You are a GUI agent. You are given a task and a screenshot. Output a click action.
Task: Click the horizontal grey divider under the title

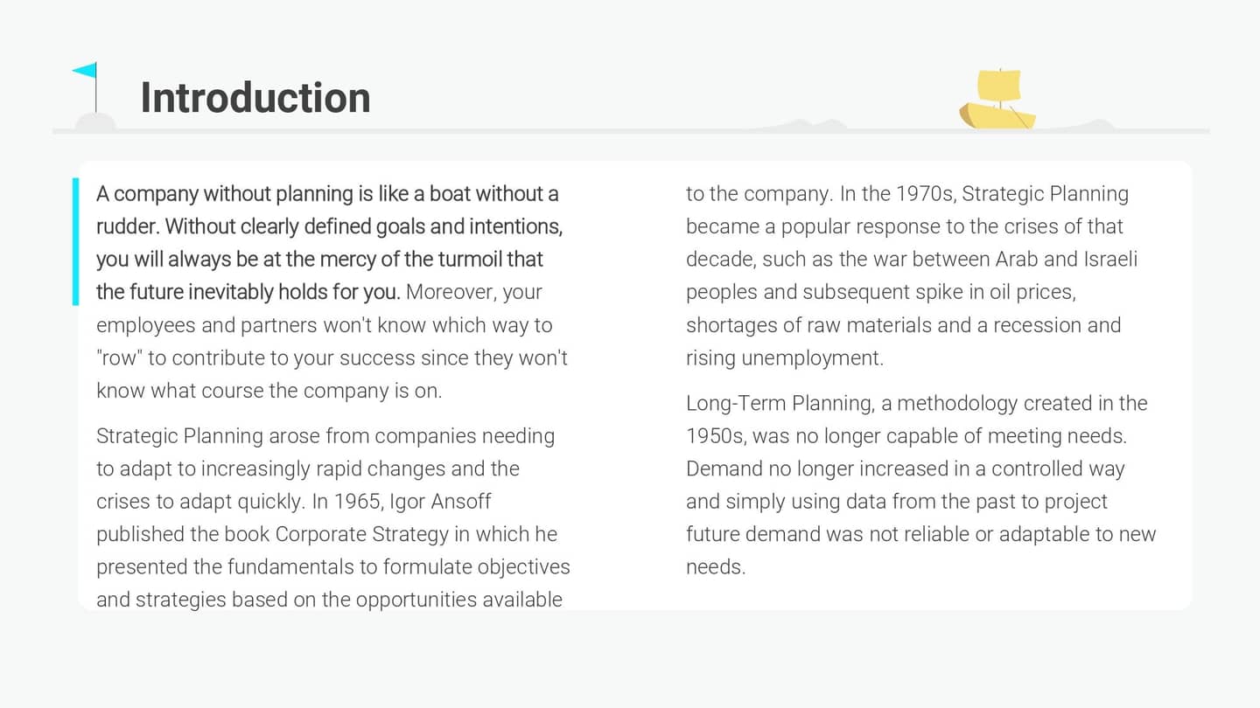pyautogui.click(x=630, y=131)
